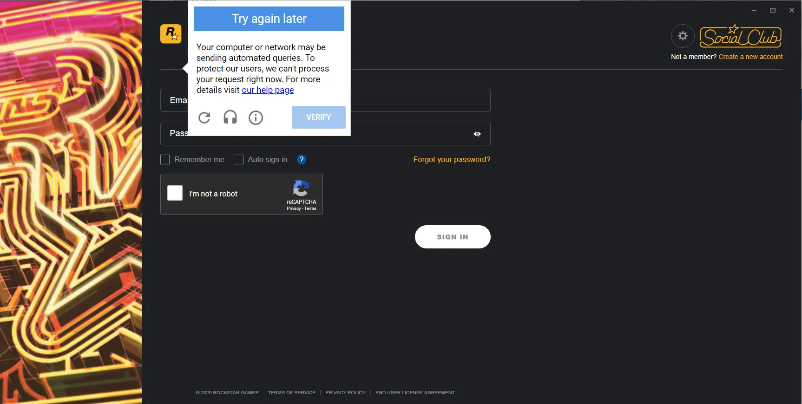Screen dimensions: 802x404
Task: Click the "Try again later" heading
Action: [x=269, y=19]
